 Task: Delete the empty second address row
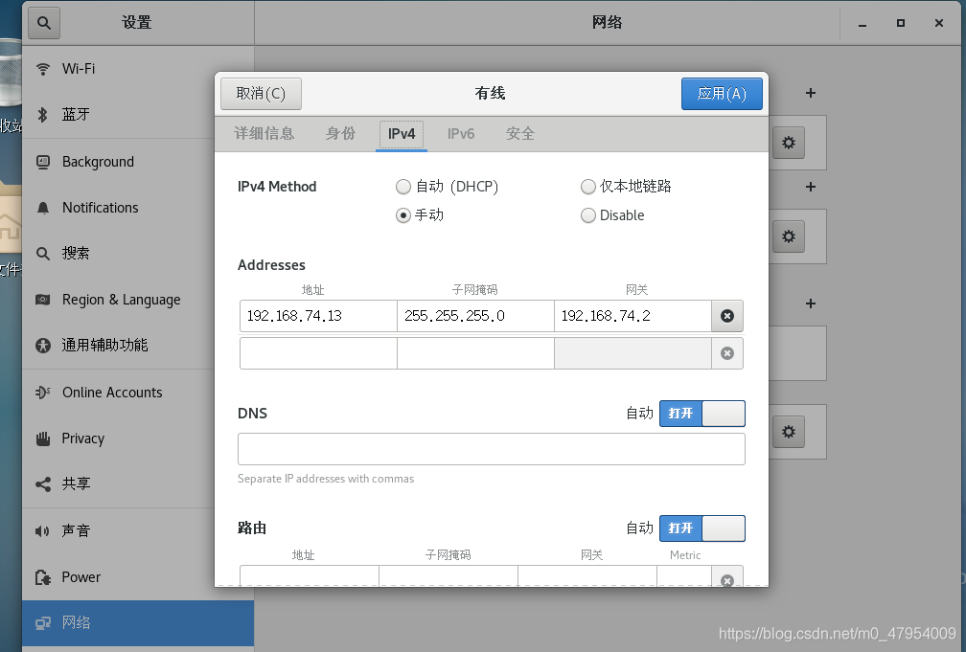click(x=727, y=353)
